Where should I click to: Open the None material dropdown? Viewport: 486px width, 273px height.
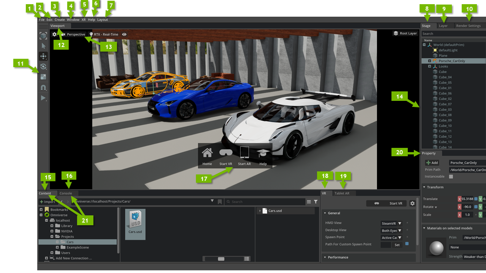[x=467, y=247]
